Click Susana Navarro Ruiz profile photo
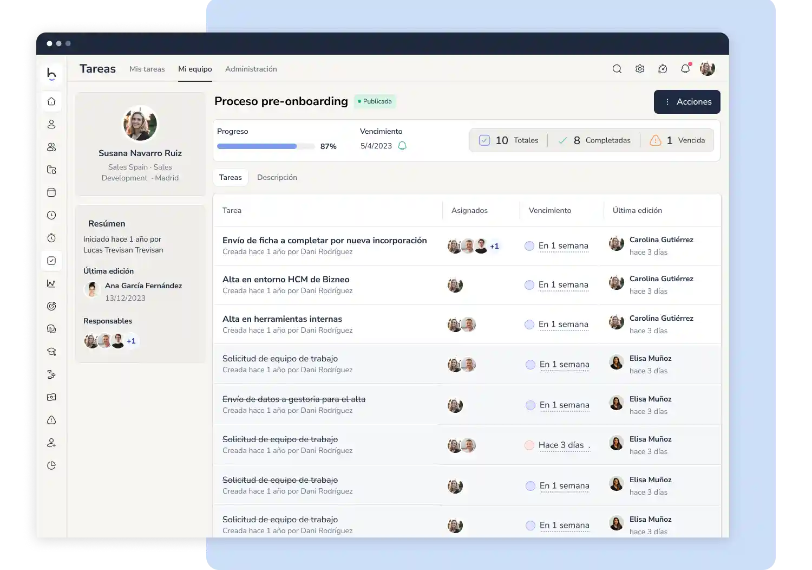 tap(140, 124)
